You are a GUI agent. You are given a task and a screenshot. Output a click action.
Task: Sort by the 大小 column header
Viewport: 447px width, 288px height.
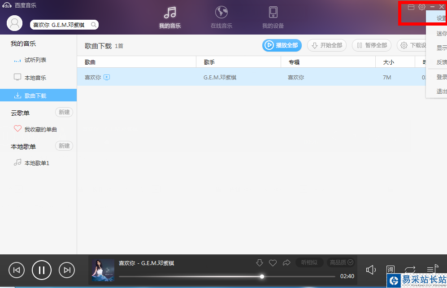[395, 62]
